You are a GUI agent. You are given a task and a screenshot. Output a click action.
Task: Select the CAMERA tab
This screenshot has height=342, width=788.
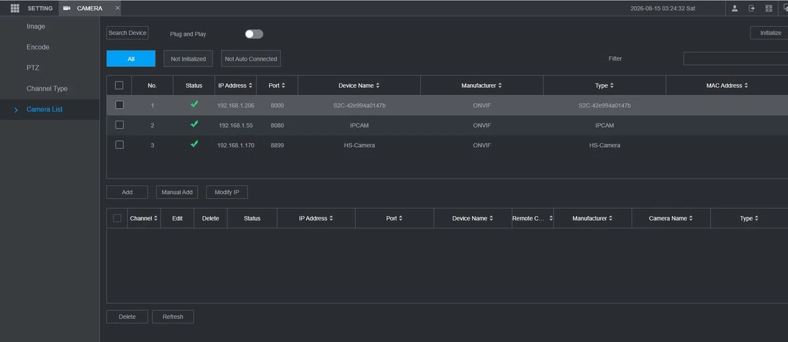89,9
